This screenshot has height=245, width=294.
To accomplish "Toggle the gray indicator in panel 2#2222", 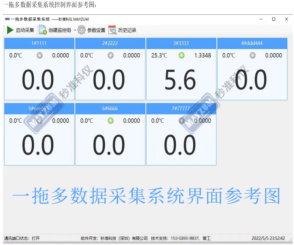I will pos(111,56).
